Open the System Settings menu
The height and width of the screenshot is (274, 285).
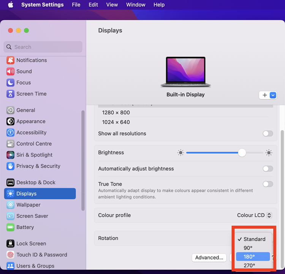coord(42,5)
